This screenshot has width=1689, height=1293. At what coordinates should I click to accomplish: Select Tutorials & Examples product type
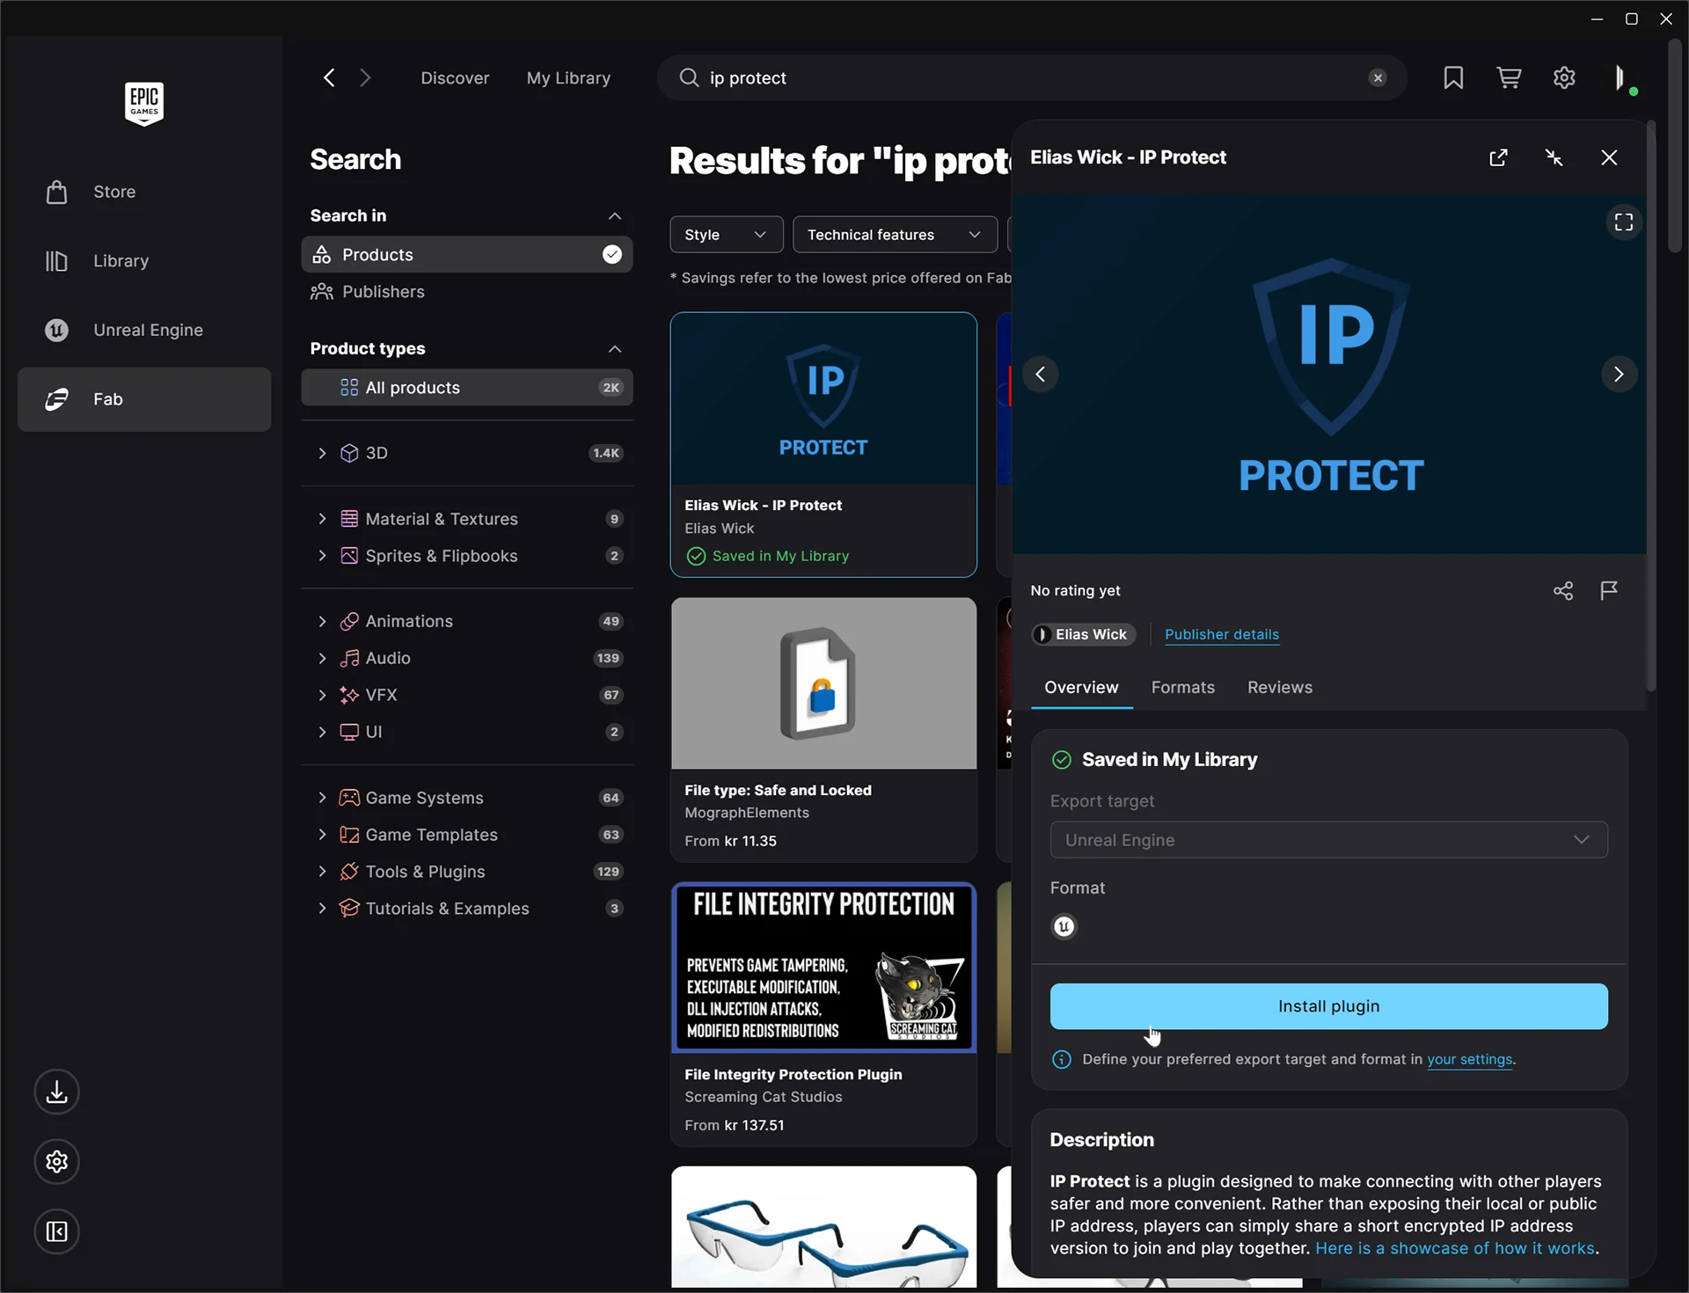[x=467, y=909]
